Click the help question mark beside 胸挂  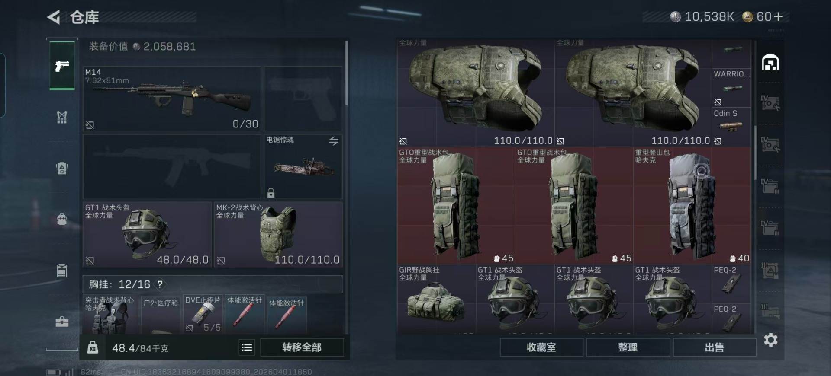pyautogui.click(x=160, y=284)
